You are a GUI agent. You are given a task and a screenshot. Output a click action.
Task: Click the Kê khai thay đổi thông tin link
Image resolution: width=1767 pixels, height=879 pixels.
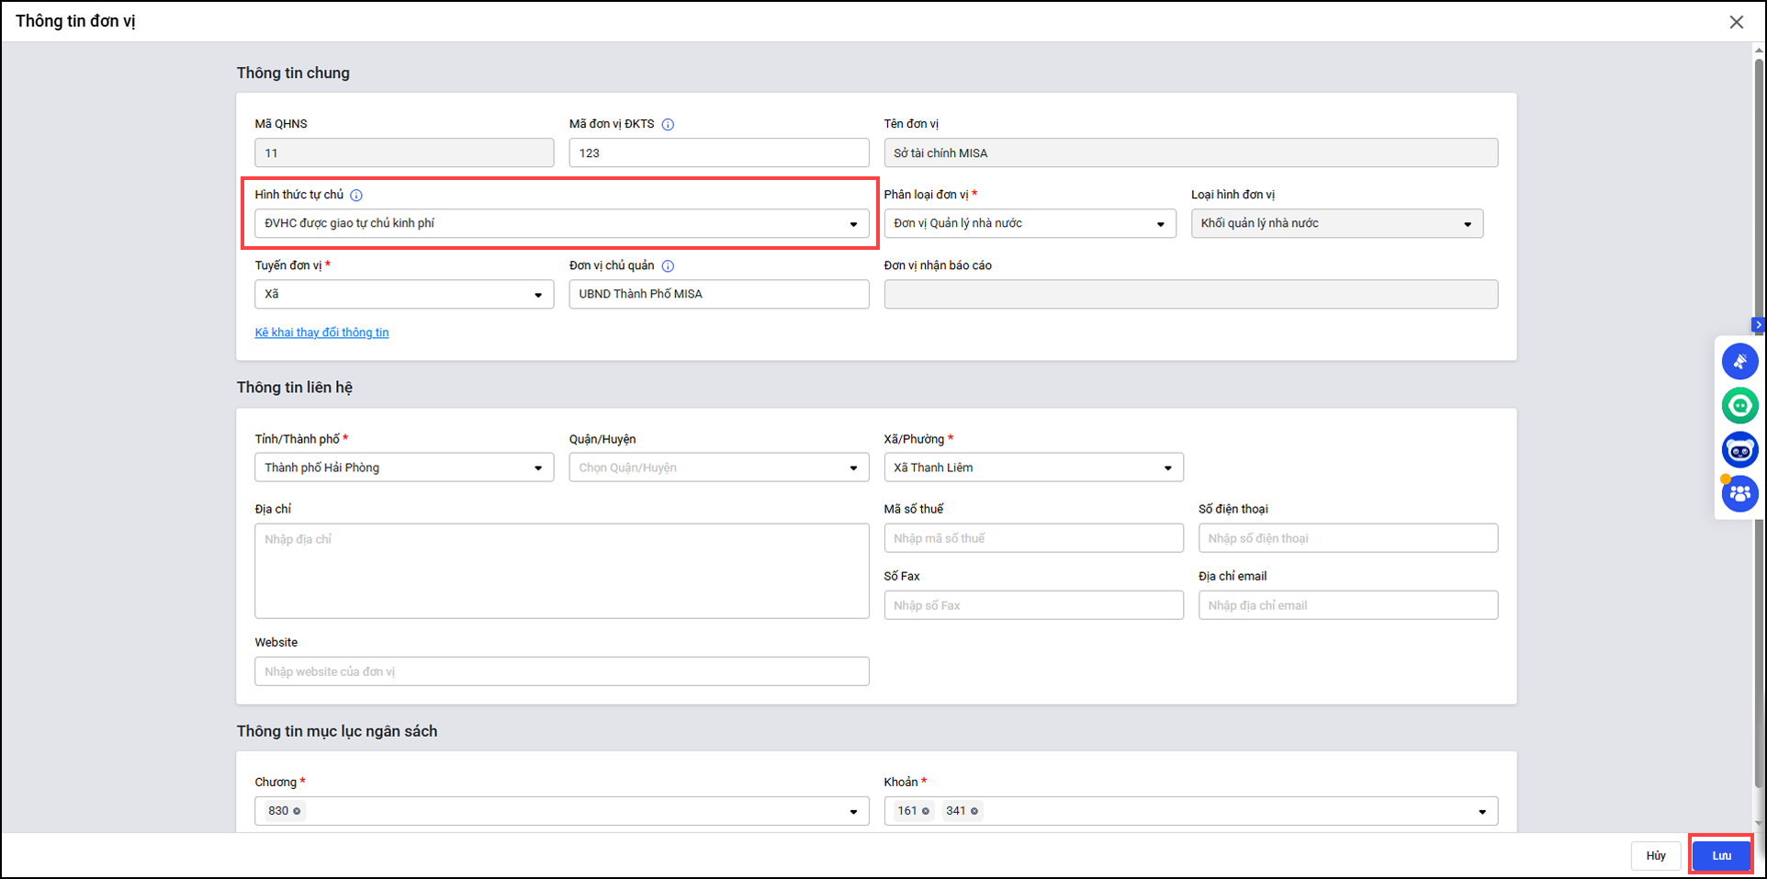pyautogui.click(x=321, y=332)
